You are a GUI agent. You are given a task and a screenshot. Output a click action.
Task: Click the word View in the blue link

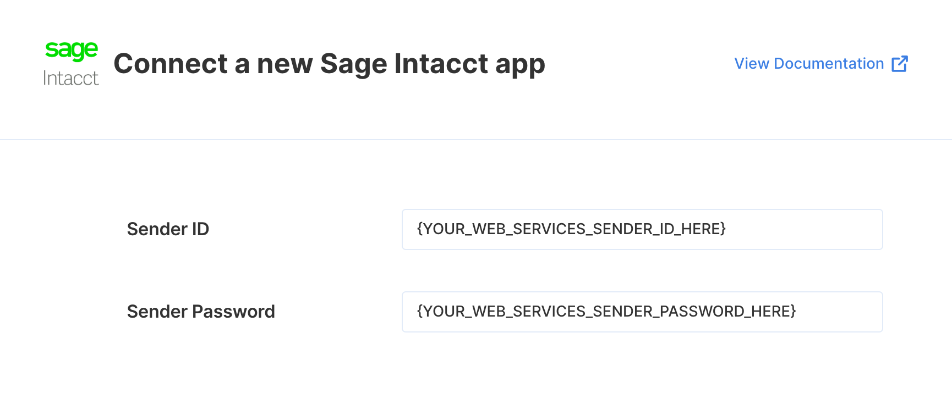click(752, 64)
